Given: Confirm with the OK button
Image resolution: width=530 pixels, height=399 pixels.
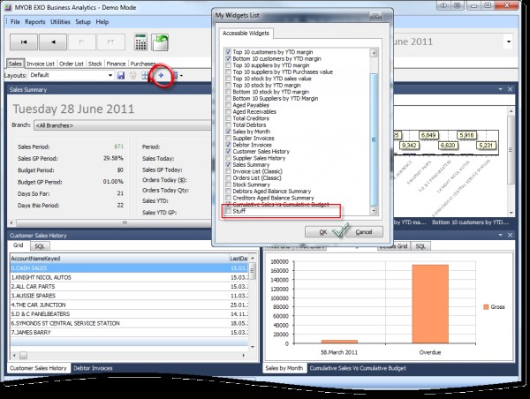Looking at the screenshot, I should tap(323, 232).
